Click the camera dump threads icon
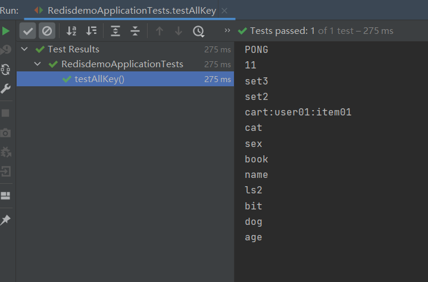428x282 pixels. tap(5, 133)
